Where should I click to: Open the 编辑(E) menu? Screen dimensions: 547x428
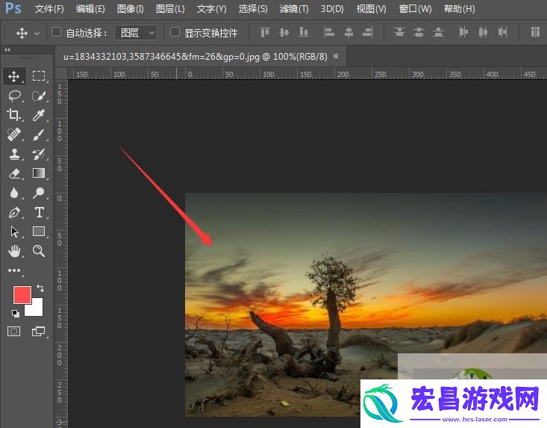90,8
